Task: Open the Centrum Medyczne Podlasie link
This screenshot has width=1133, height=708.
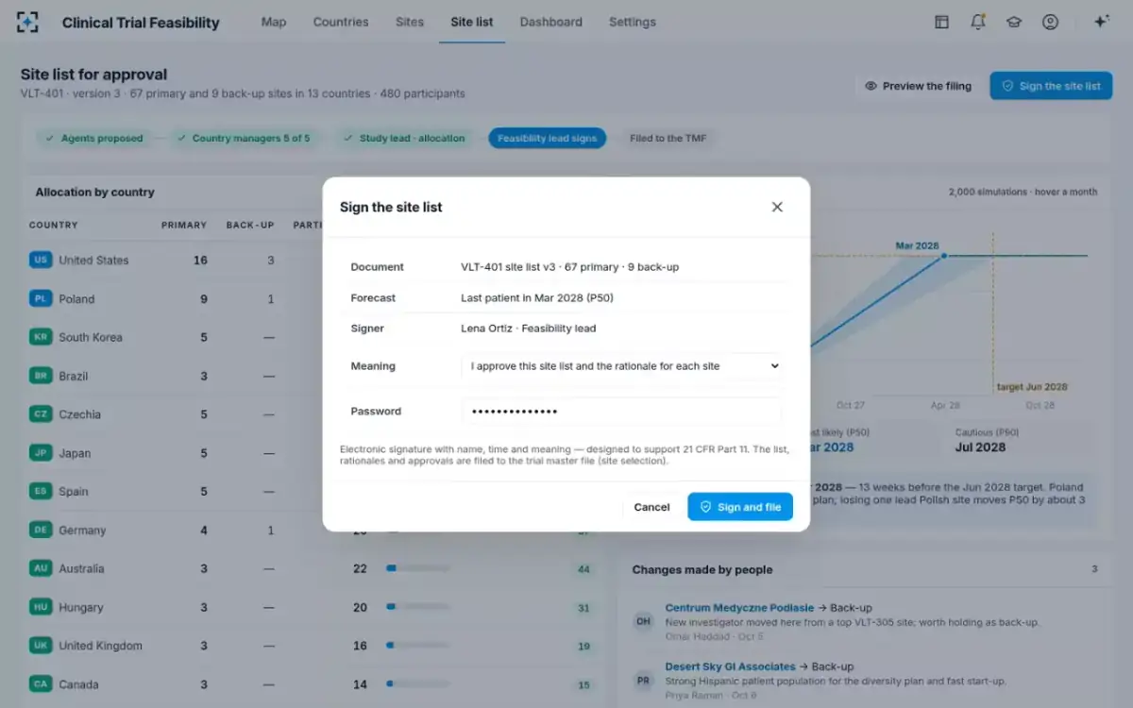Action: 739,608
